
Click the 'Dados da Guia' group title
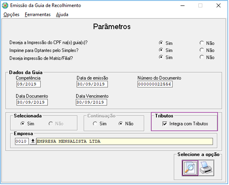pyautogui.click(x=26, y=72)
